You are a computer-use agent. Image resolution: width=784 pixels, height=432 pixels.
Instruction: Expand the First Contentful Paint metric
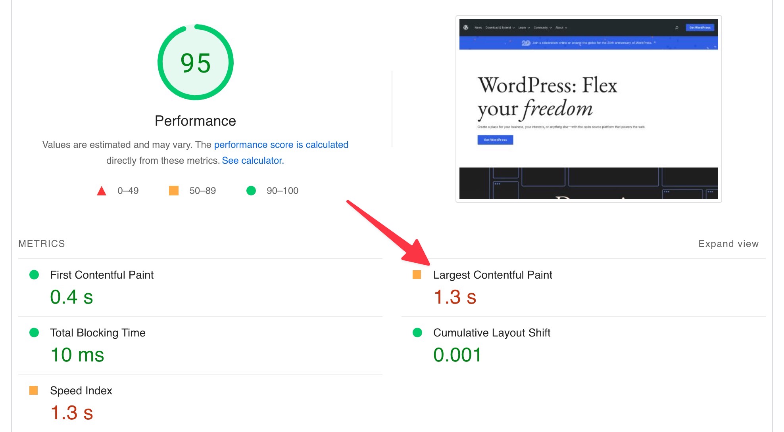(x=102, y=275)
